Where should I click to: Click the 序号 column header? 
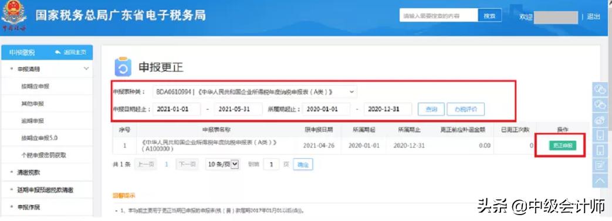point(124,130)
